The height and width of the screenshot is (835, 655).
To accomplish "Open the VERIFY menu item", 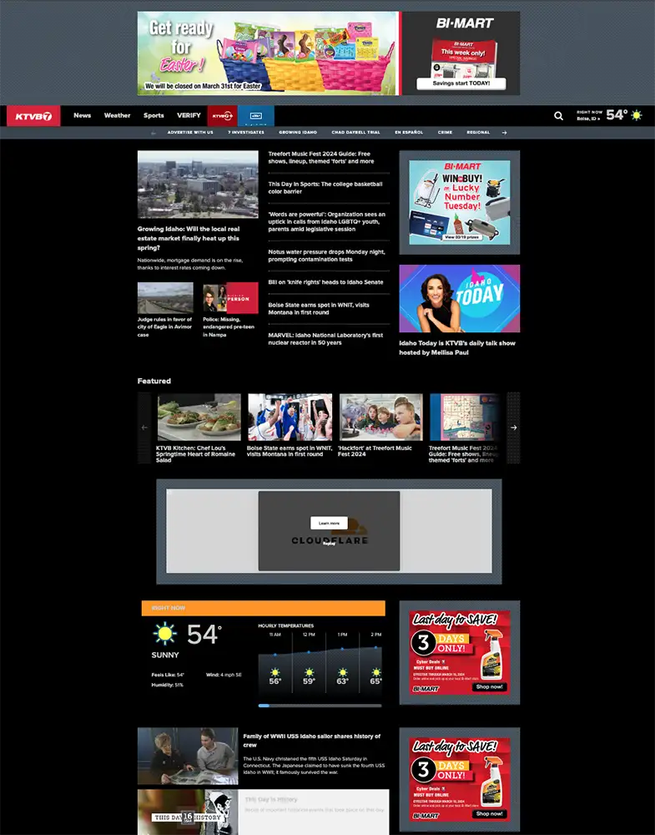I will click(x=189, y=115).
